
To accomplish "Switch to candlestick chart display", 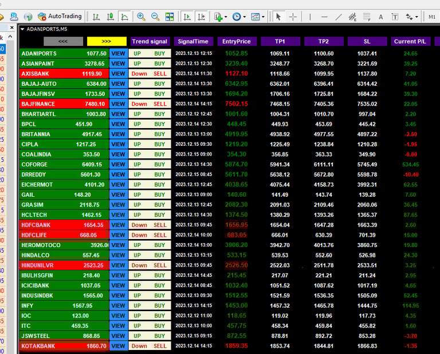I will tap(110, 17).
